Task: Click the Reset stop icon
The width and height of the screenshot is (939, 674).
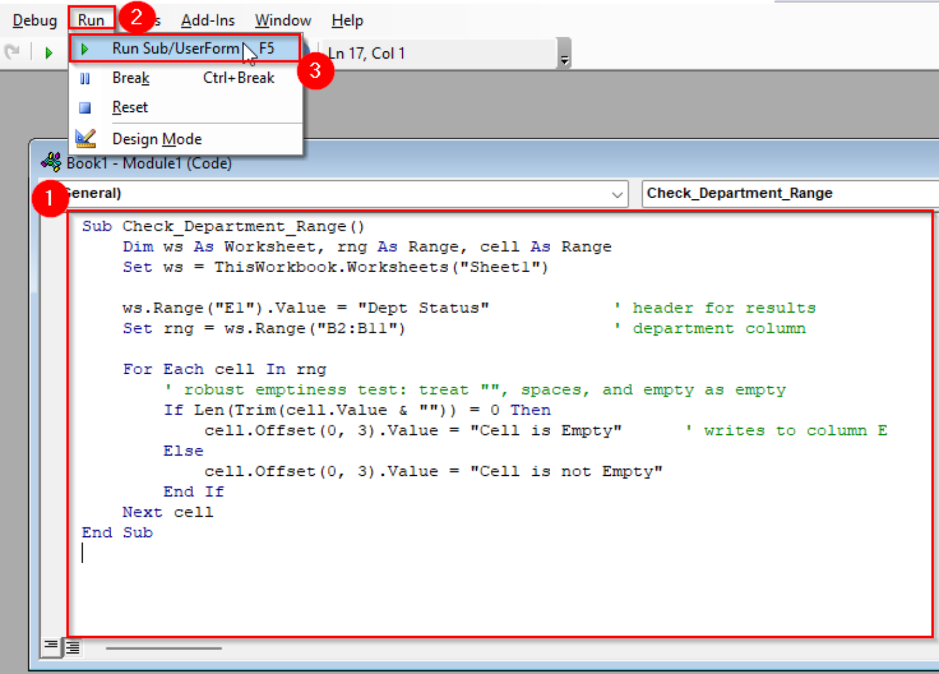Action: (x=85, y=107)
